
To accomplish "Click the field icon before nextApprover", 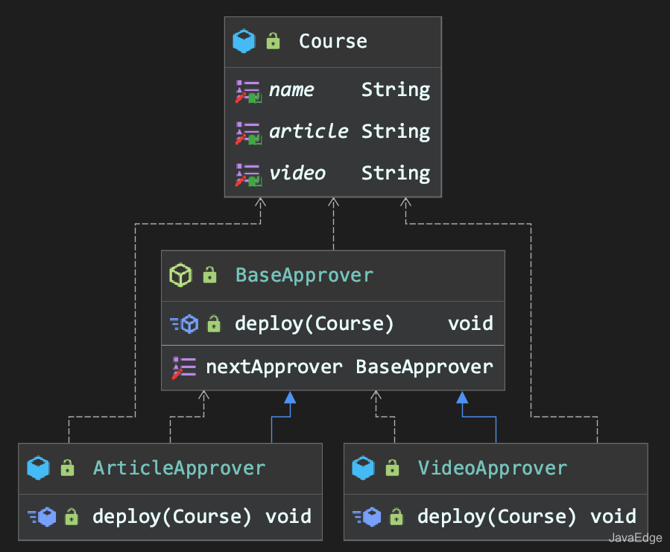I will tap(184, 367).
